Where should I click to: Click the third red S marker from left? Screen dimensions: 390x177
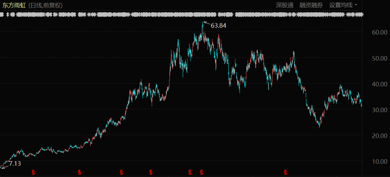(122, 172)
